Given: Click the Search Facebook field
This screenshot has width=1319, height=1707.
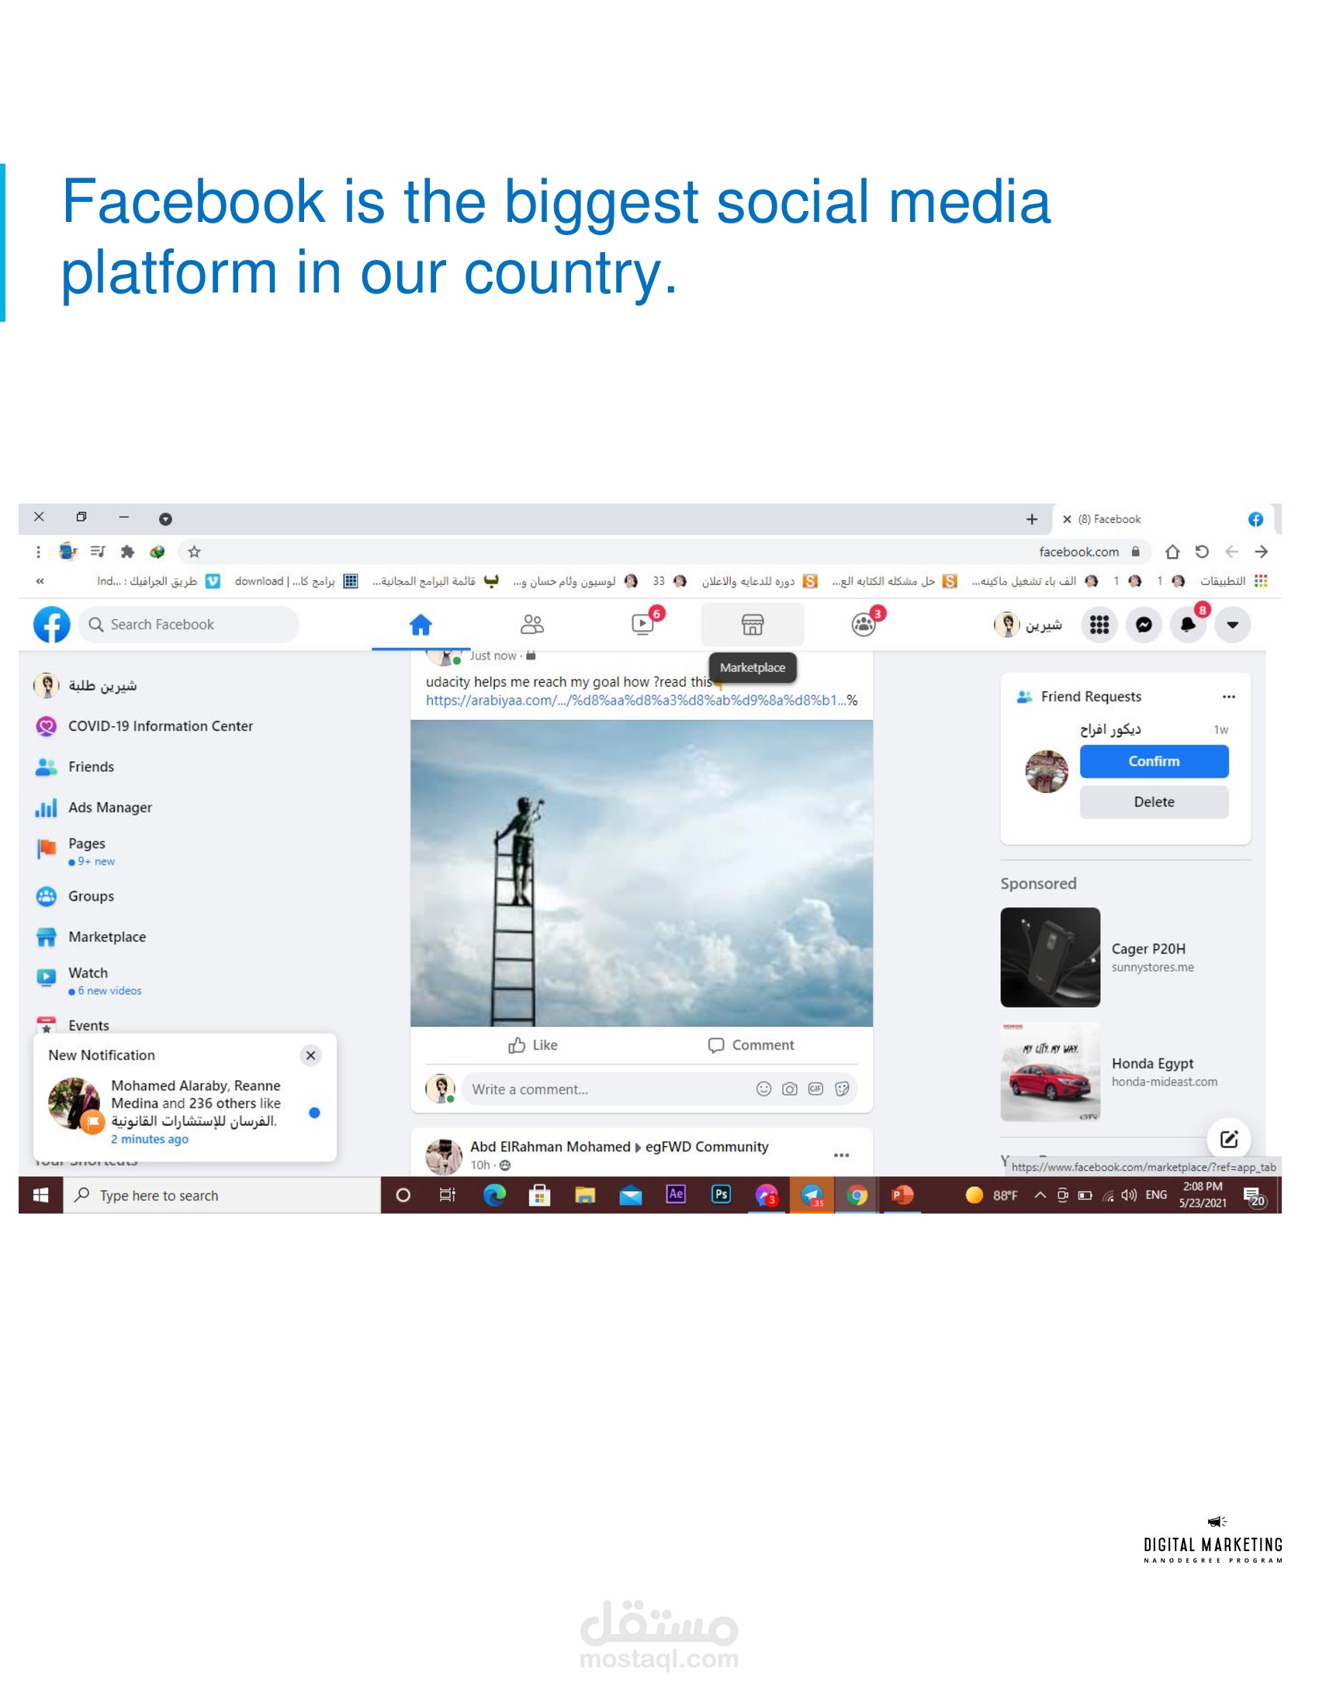Looking at the screenshot, I should 189,625.
